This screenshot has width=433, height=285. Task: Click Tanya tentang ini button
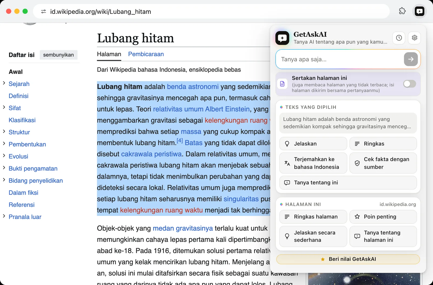coord(348,183)
